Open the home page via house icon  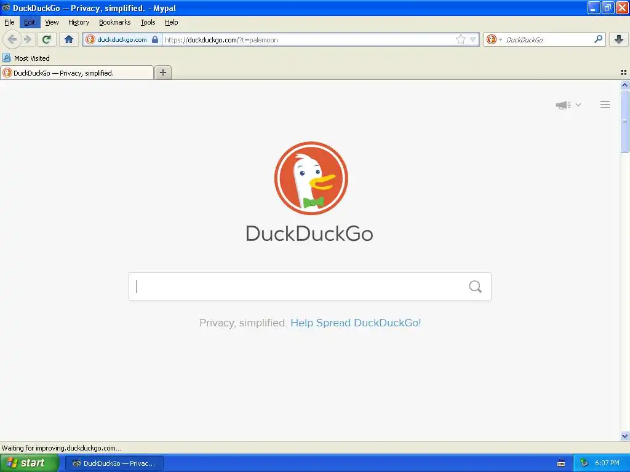pyautogui.click(x=69, y=39)
